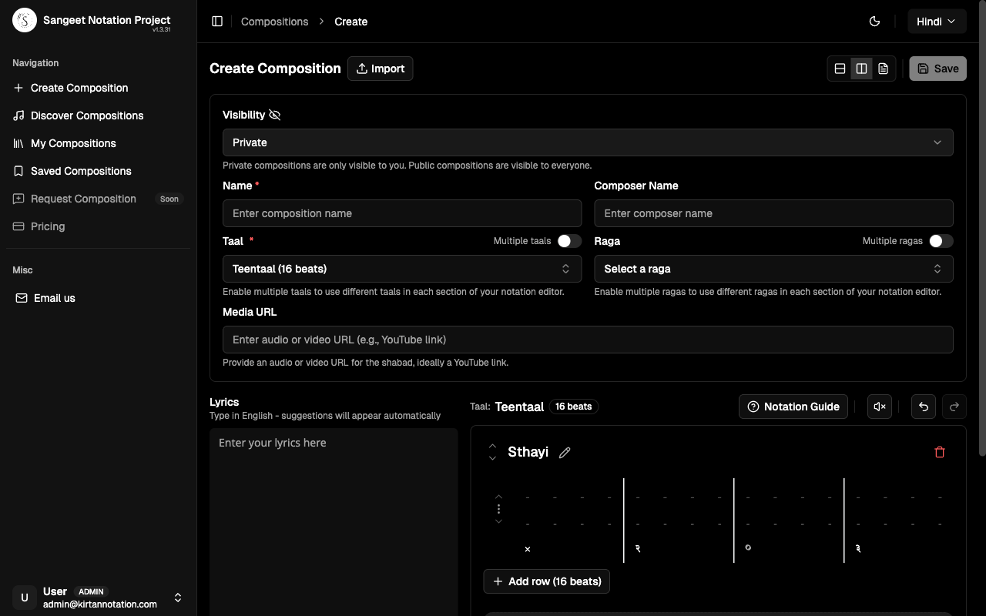The width and height of the screenshot is (986, 616).
Task: Click the Import button
Action: (x=380, y=68)
